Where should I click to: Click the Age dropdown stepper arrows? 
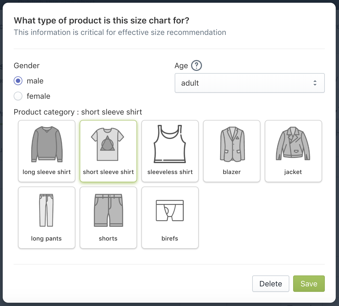pyautogui.click(x=315, y=83)
